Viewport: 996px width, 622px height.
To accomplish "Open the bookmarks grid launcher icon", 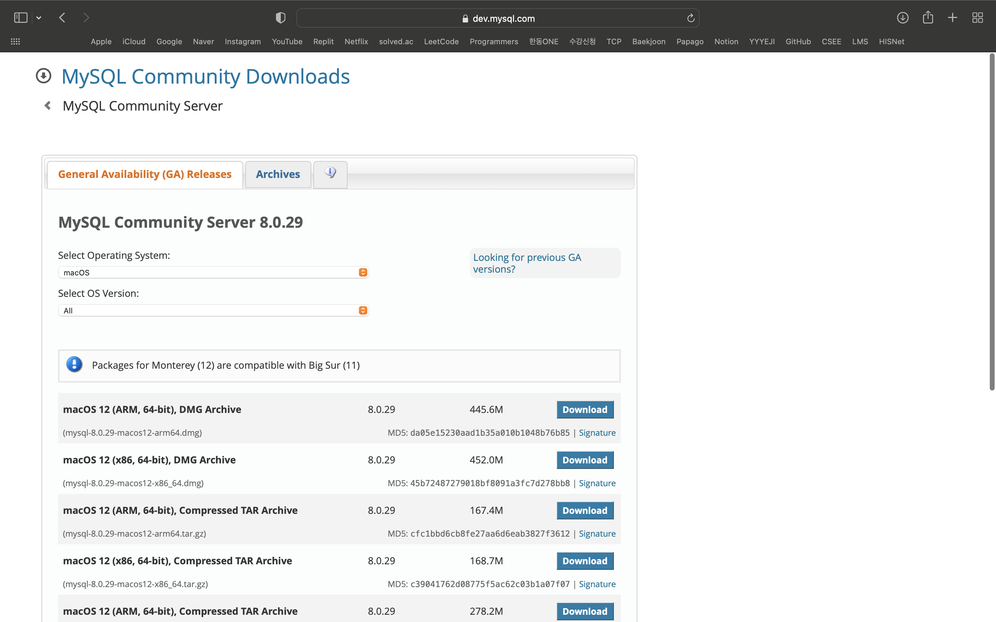I will (x=15, y=41).
